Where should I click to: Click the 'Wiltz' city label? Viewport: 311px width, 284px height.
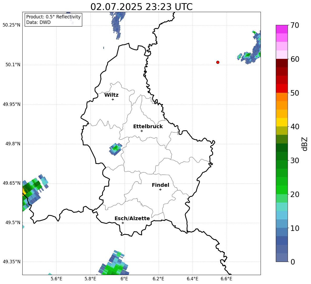coord(111,95)
